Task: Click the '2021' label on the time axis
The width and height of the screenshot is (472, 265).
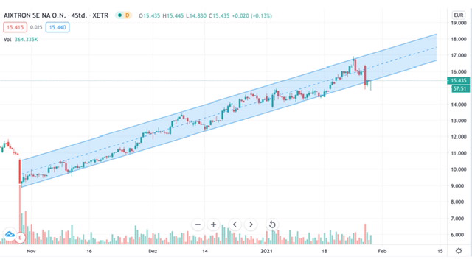Action: 266,251
